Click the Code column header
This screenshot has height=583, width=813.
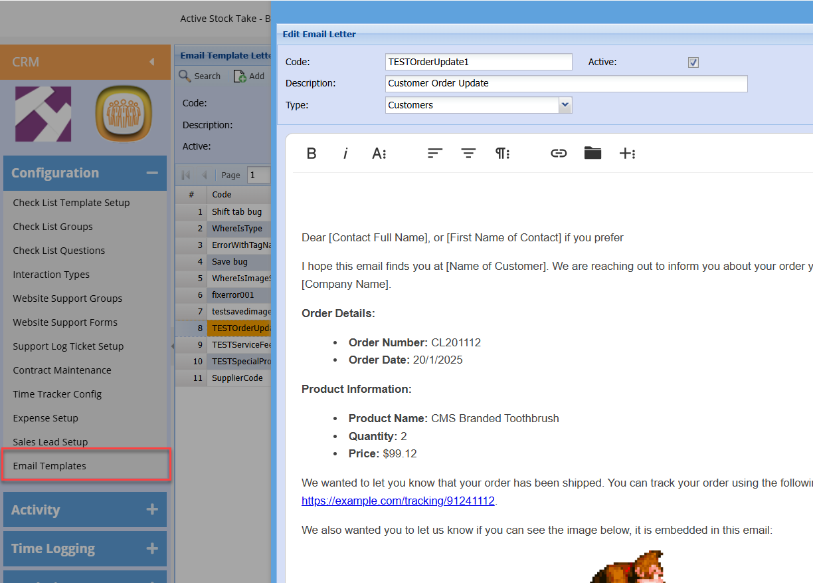tap(239, 195)
